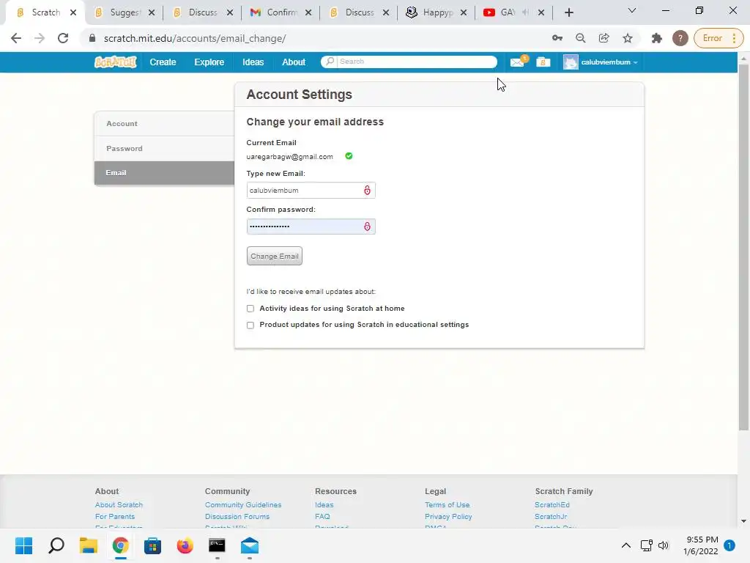Open a new tab with plus button
Screen dimensions: 750x563
pyautogui.click(x=568, y=12)
